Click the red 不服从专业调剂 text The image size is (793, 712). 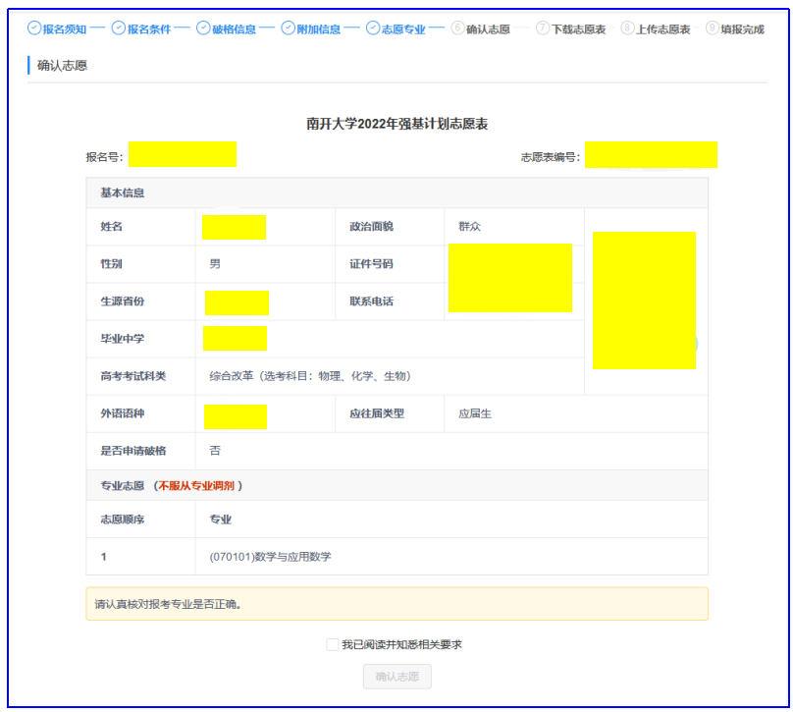[196, 486]
